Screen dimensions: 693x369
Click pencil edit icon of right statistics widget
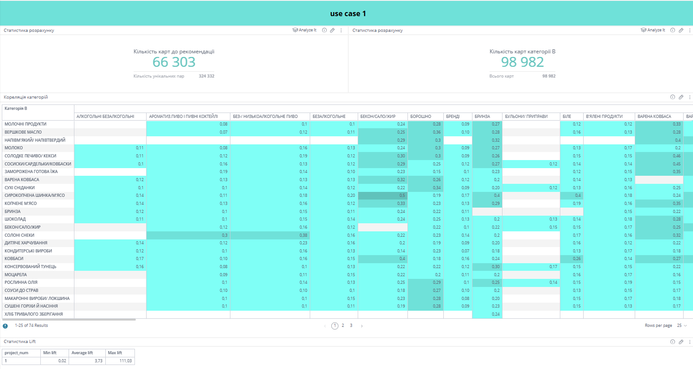681,30
